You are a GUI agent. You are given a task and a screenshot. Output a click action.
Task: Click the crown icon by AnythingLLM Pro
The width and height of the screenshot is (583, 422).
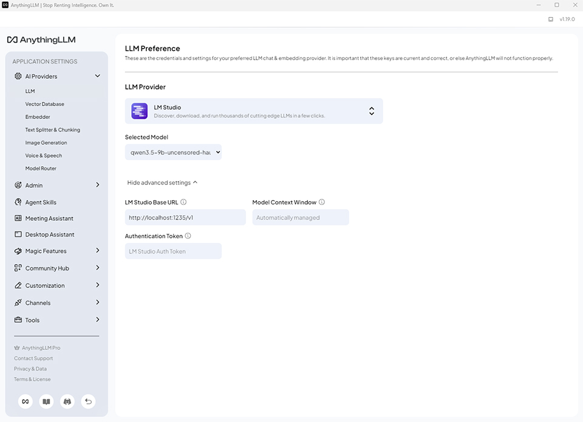tap(17, 348)
